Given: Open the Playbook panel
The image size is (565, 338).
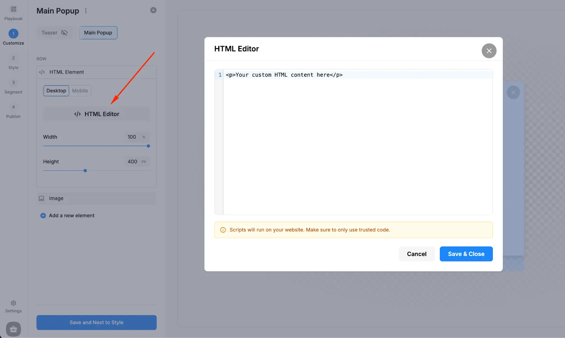Looking at the screenshot, I should (13, 12).
